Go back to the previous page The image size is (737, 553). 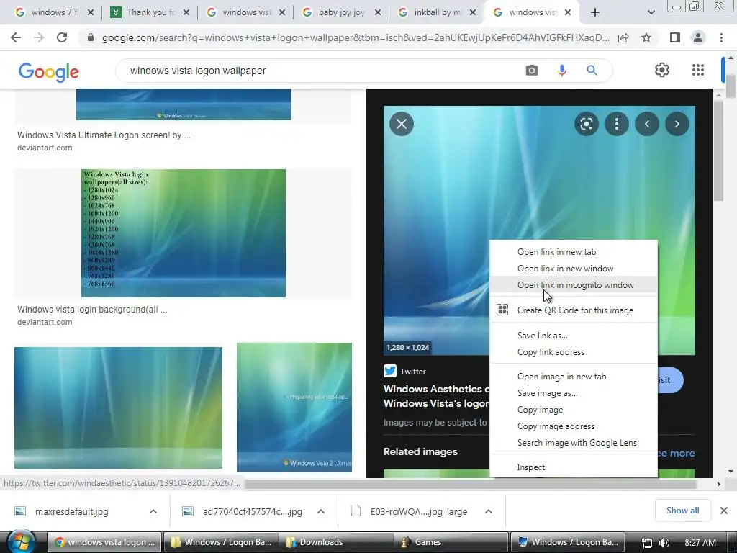[x=16, y=37]
